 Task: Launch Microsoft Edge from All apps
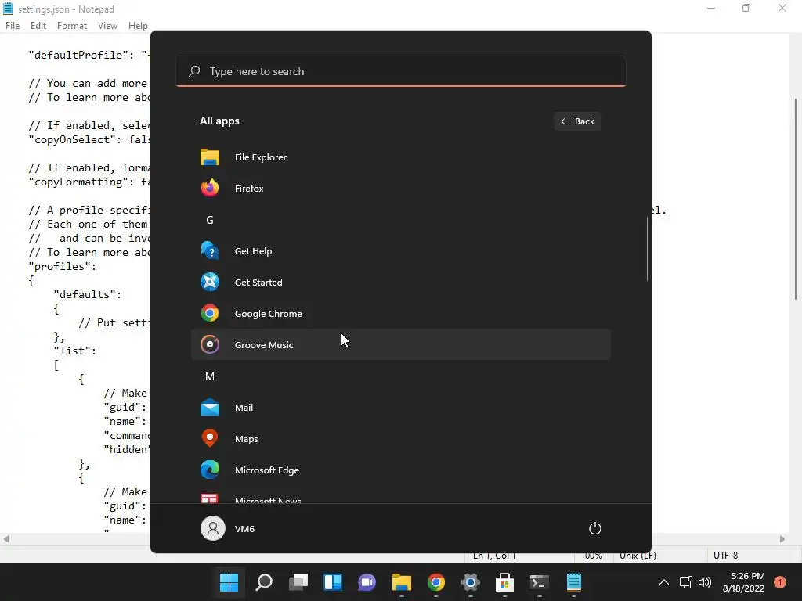pos(400,470)
